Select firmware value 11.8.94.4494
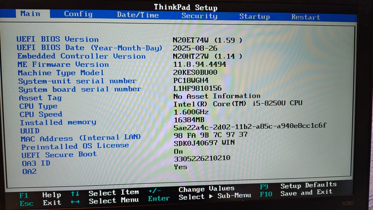 click(200, 64)
